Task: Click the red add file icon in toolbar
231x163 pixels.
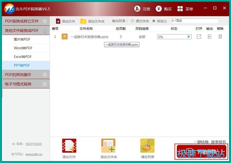Action: pos(58,21)
